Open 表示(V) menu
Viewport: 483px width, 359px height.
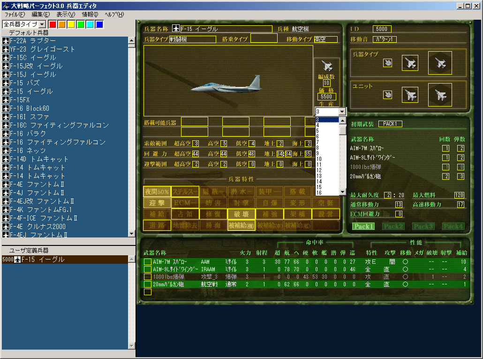[x=66, y=15]
